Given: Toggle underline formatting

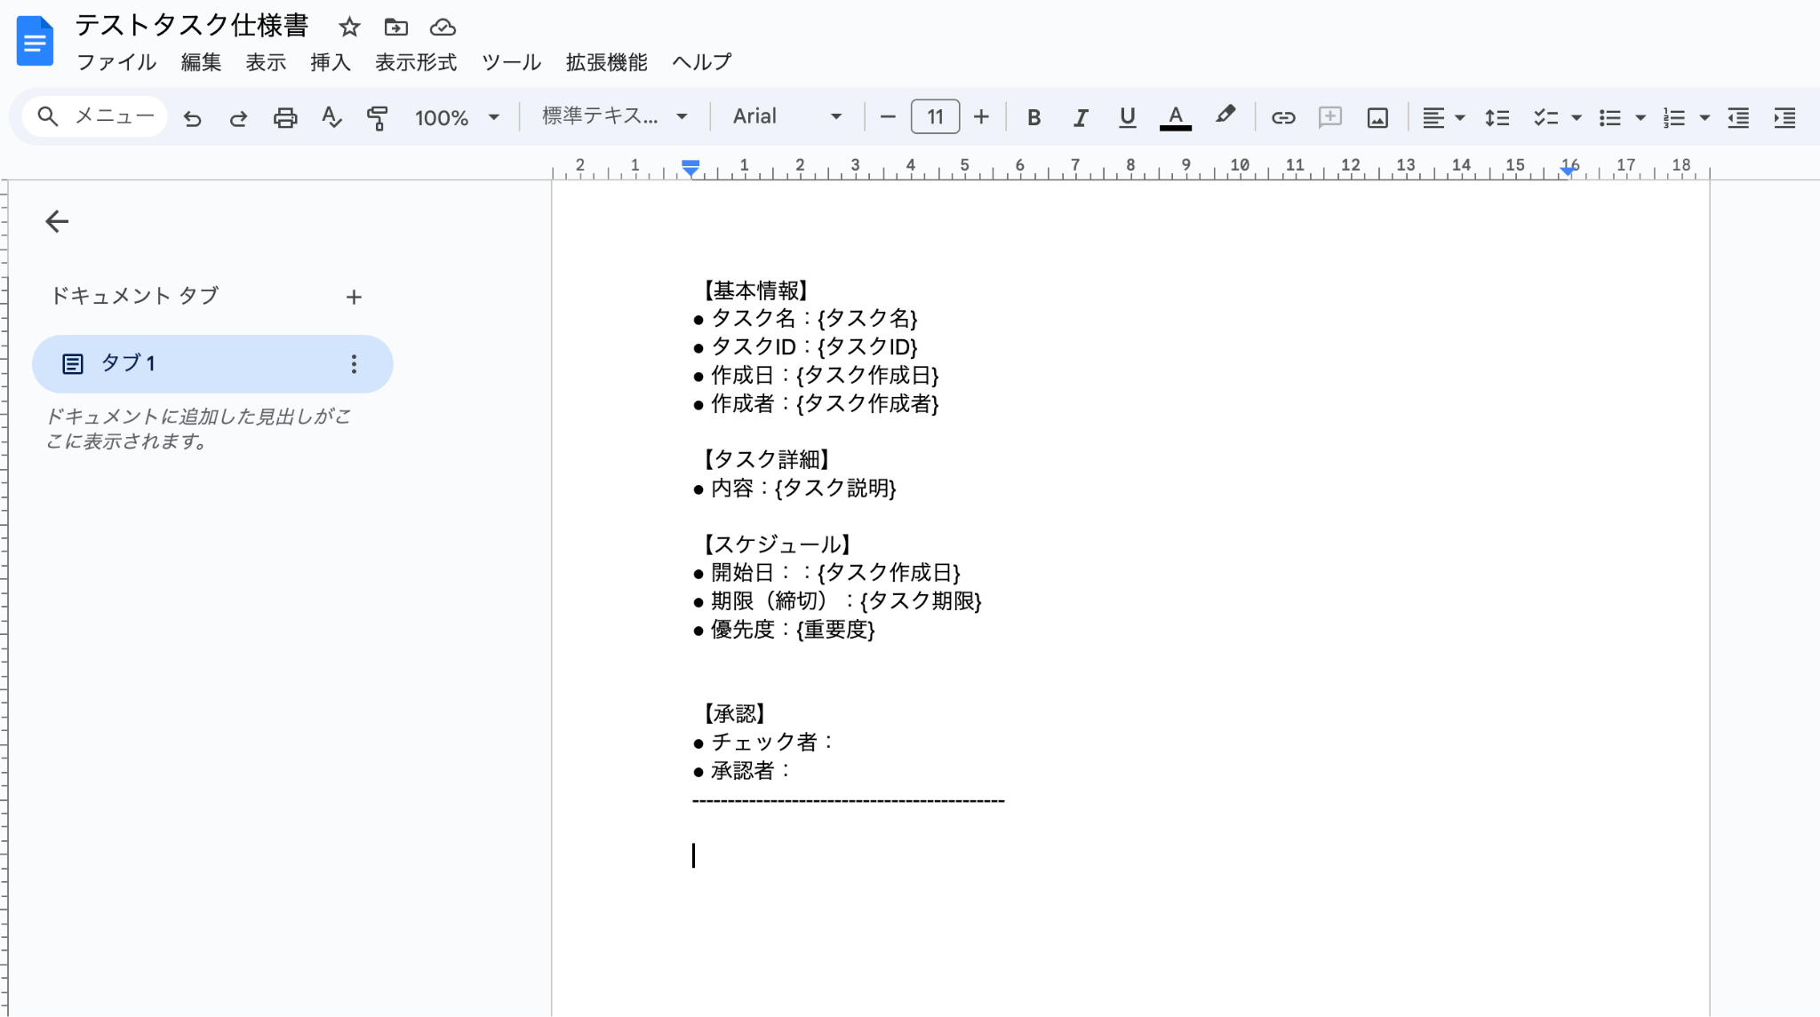Looking at the screenshot, I should click(x=1127, y=117).
